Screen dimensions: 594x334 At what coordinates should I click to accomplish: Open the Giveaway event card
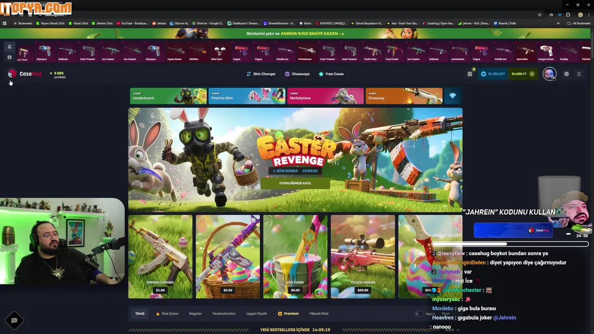coord(404,96)
